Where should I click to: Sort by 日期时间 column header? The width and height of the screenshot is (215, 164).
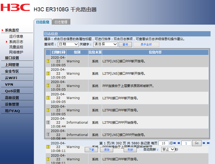58,52
